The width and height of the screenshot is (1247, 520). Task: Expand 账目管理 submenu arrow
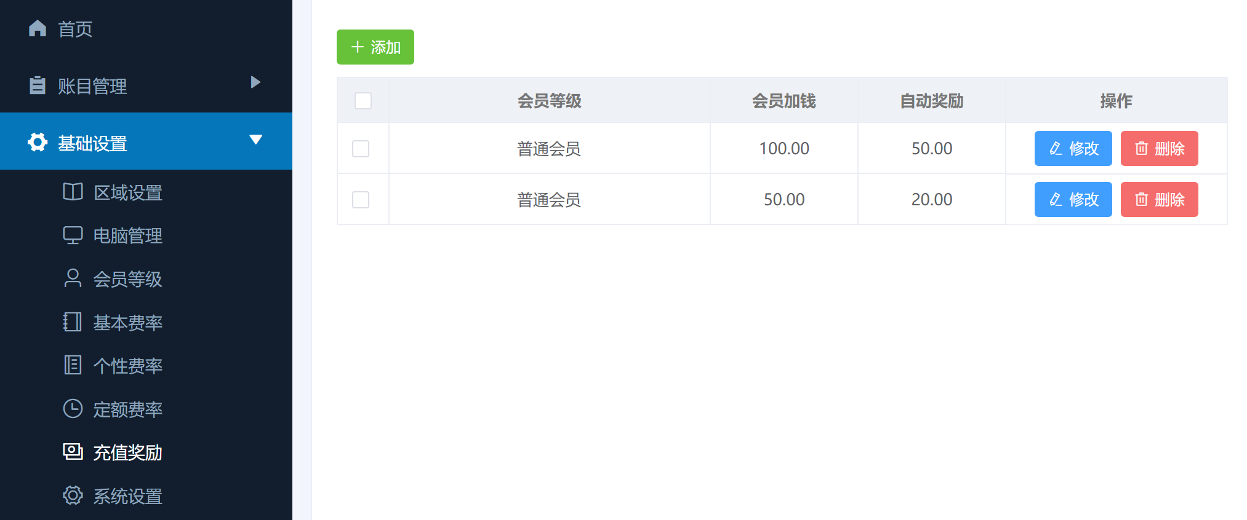[255, 82]
